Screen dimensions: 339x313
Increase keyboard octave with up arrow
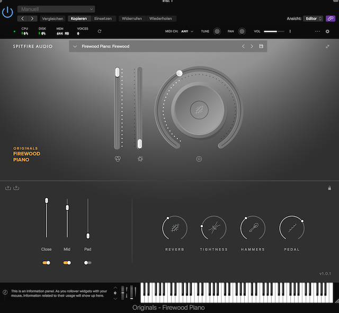[x=115, y=288]
